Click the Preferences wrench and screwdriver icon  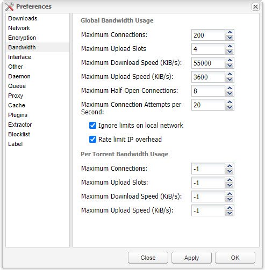point(10,6)
